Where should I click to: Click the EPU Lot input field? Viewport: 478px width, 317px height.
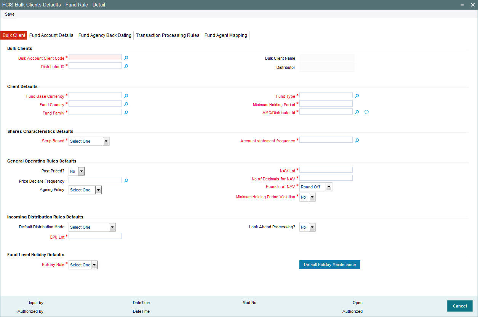95,236
